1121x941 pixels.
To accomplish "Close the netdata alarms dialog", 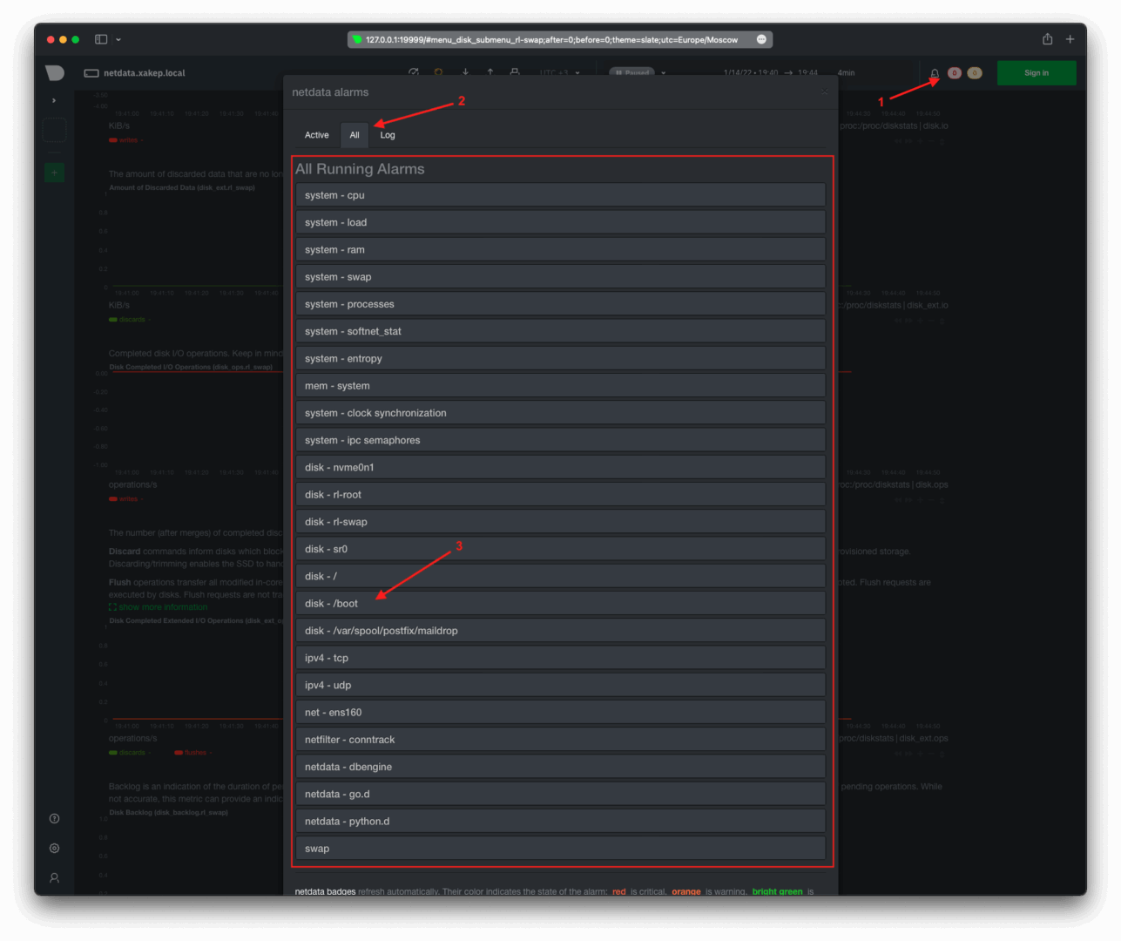I will [x=824, y=91].
